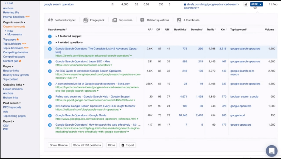Click the DR column header
This screenshot has width=281, height=159.
click(x=158, y=30)
